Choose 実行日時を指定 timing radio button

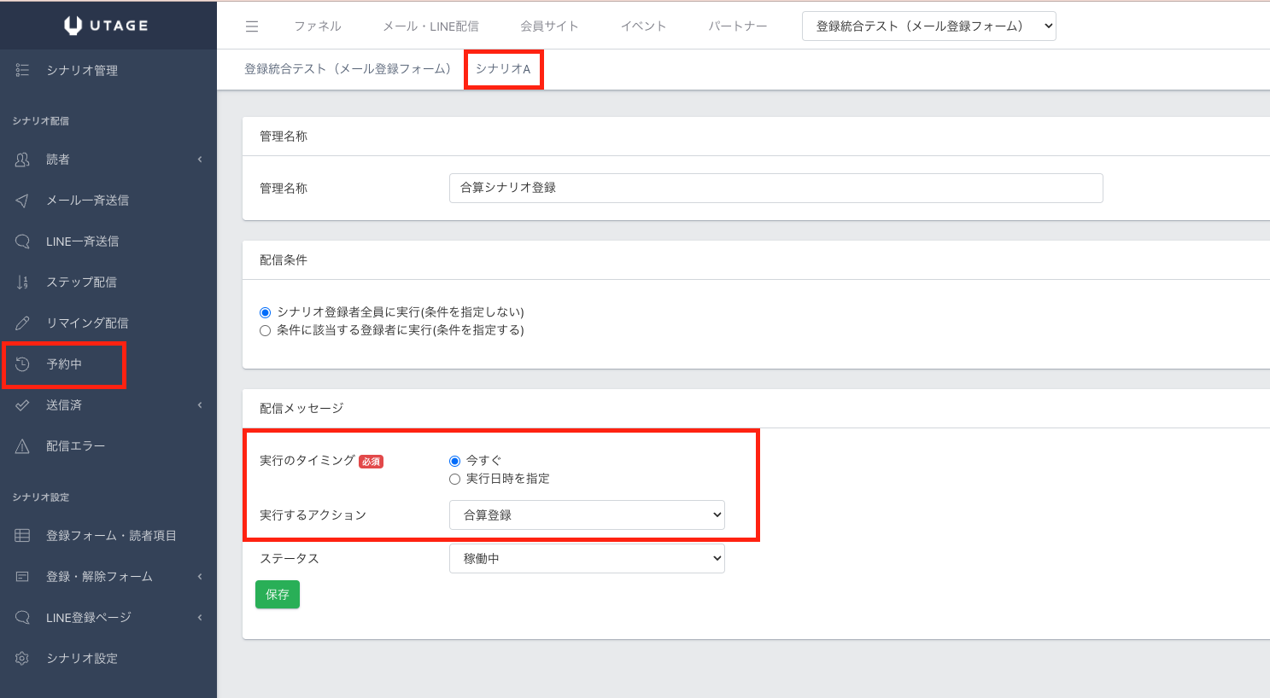point(455,480)
